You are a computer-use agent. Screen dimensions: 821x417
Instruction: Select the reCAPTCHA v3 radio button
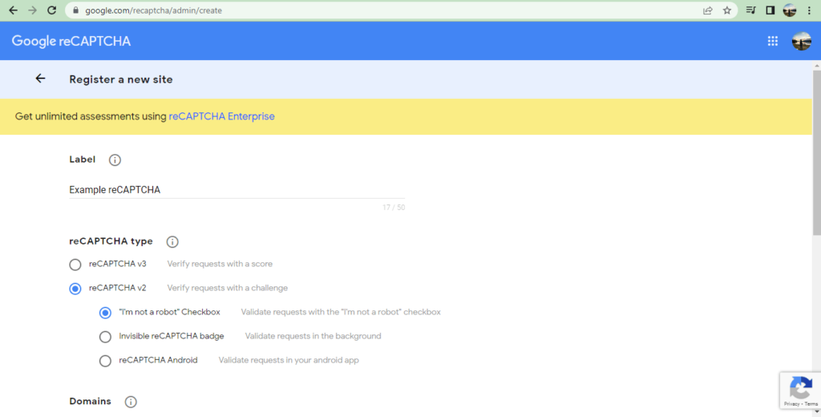click(75, 265)
